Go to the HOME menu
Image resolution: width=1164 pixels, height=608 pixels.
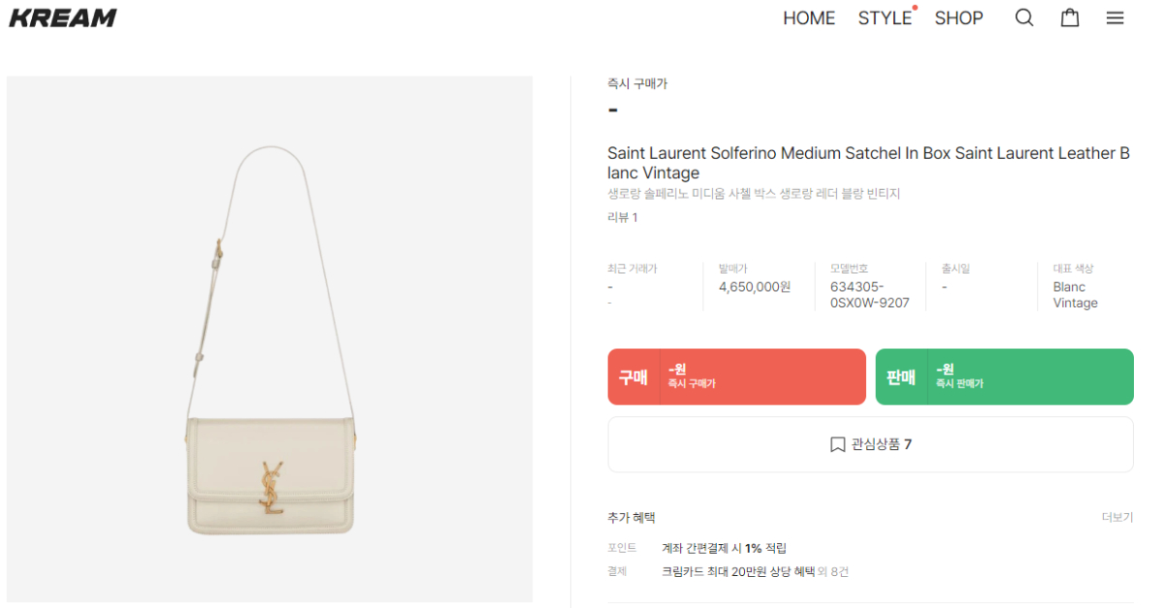[809, 17]
